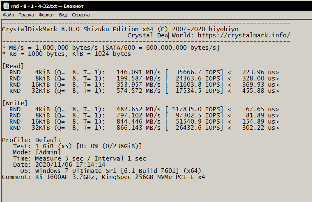Open the Правка menu
The width and height of the screenshot is (312, 202).
click(26, 15)
